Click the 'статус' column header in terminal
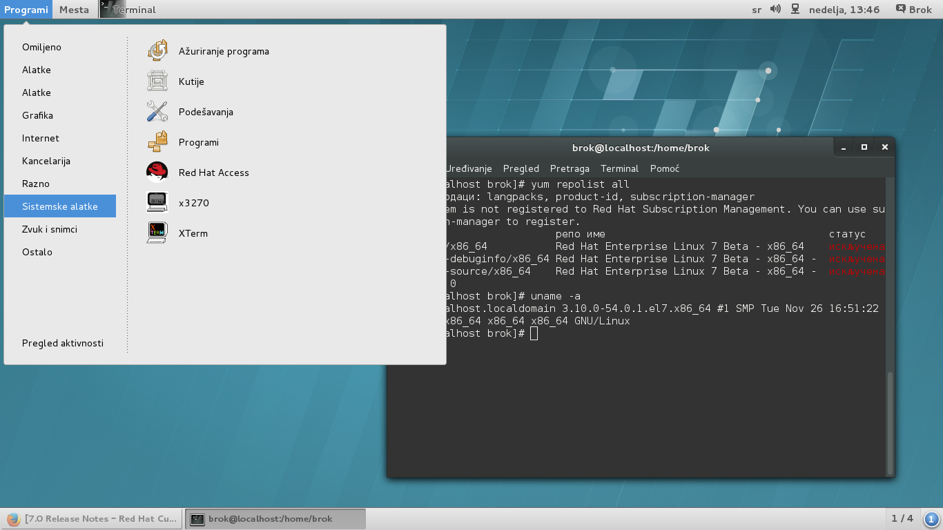The height and width of the screenshot is (530, 943). click(x=847, y=234)
